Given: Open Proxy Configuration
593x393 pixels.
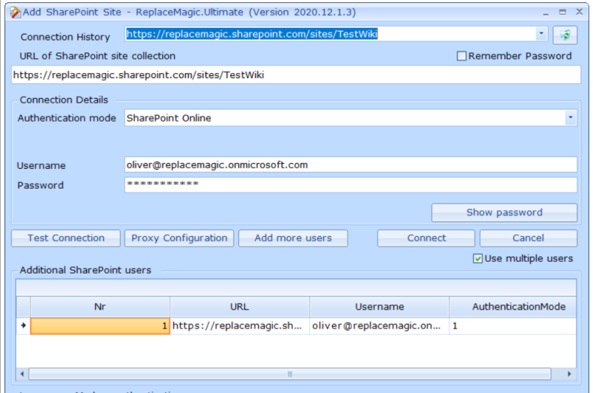Looking at the screenshot, I should coord(179,238).
